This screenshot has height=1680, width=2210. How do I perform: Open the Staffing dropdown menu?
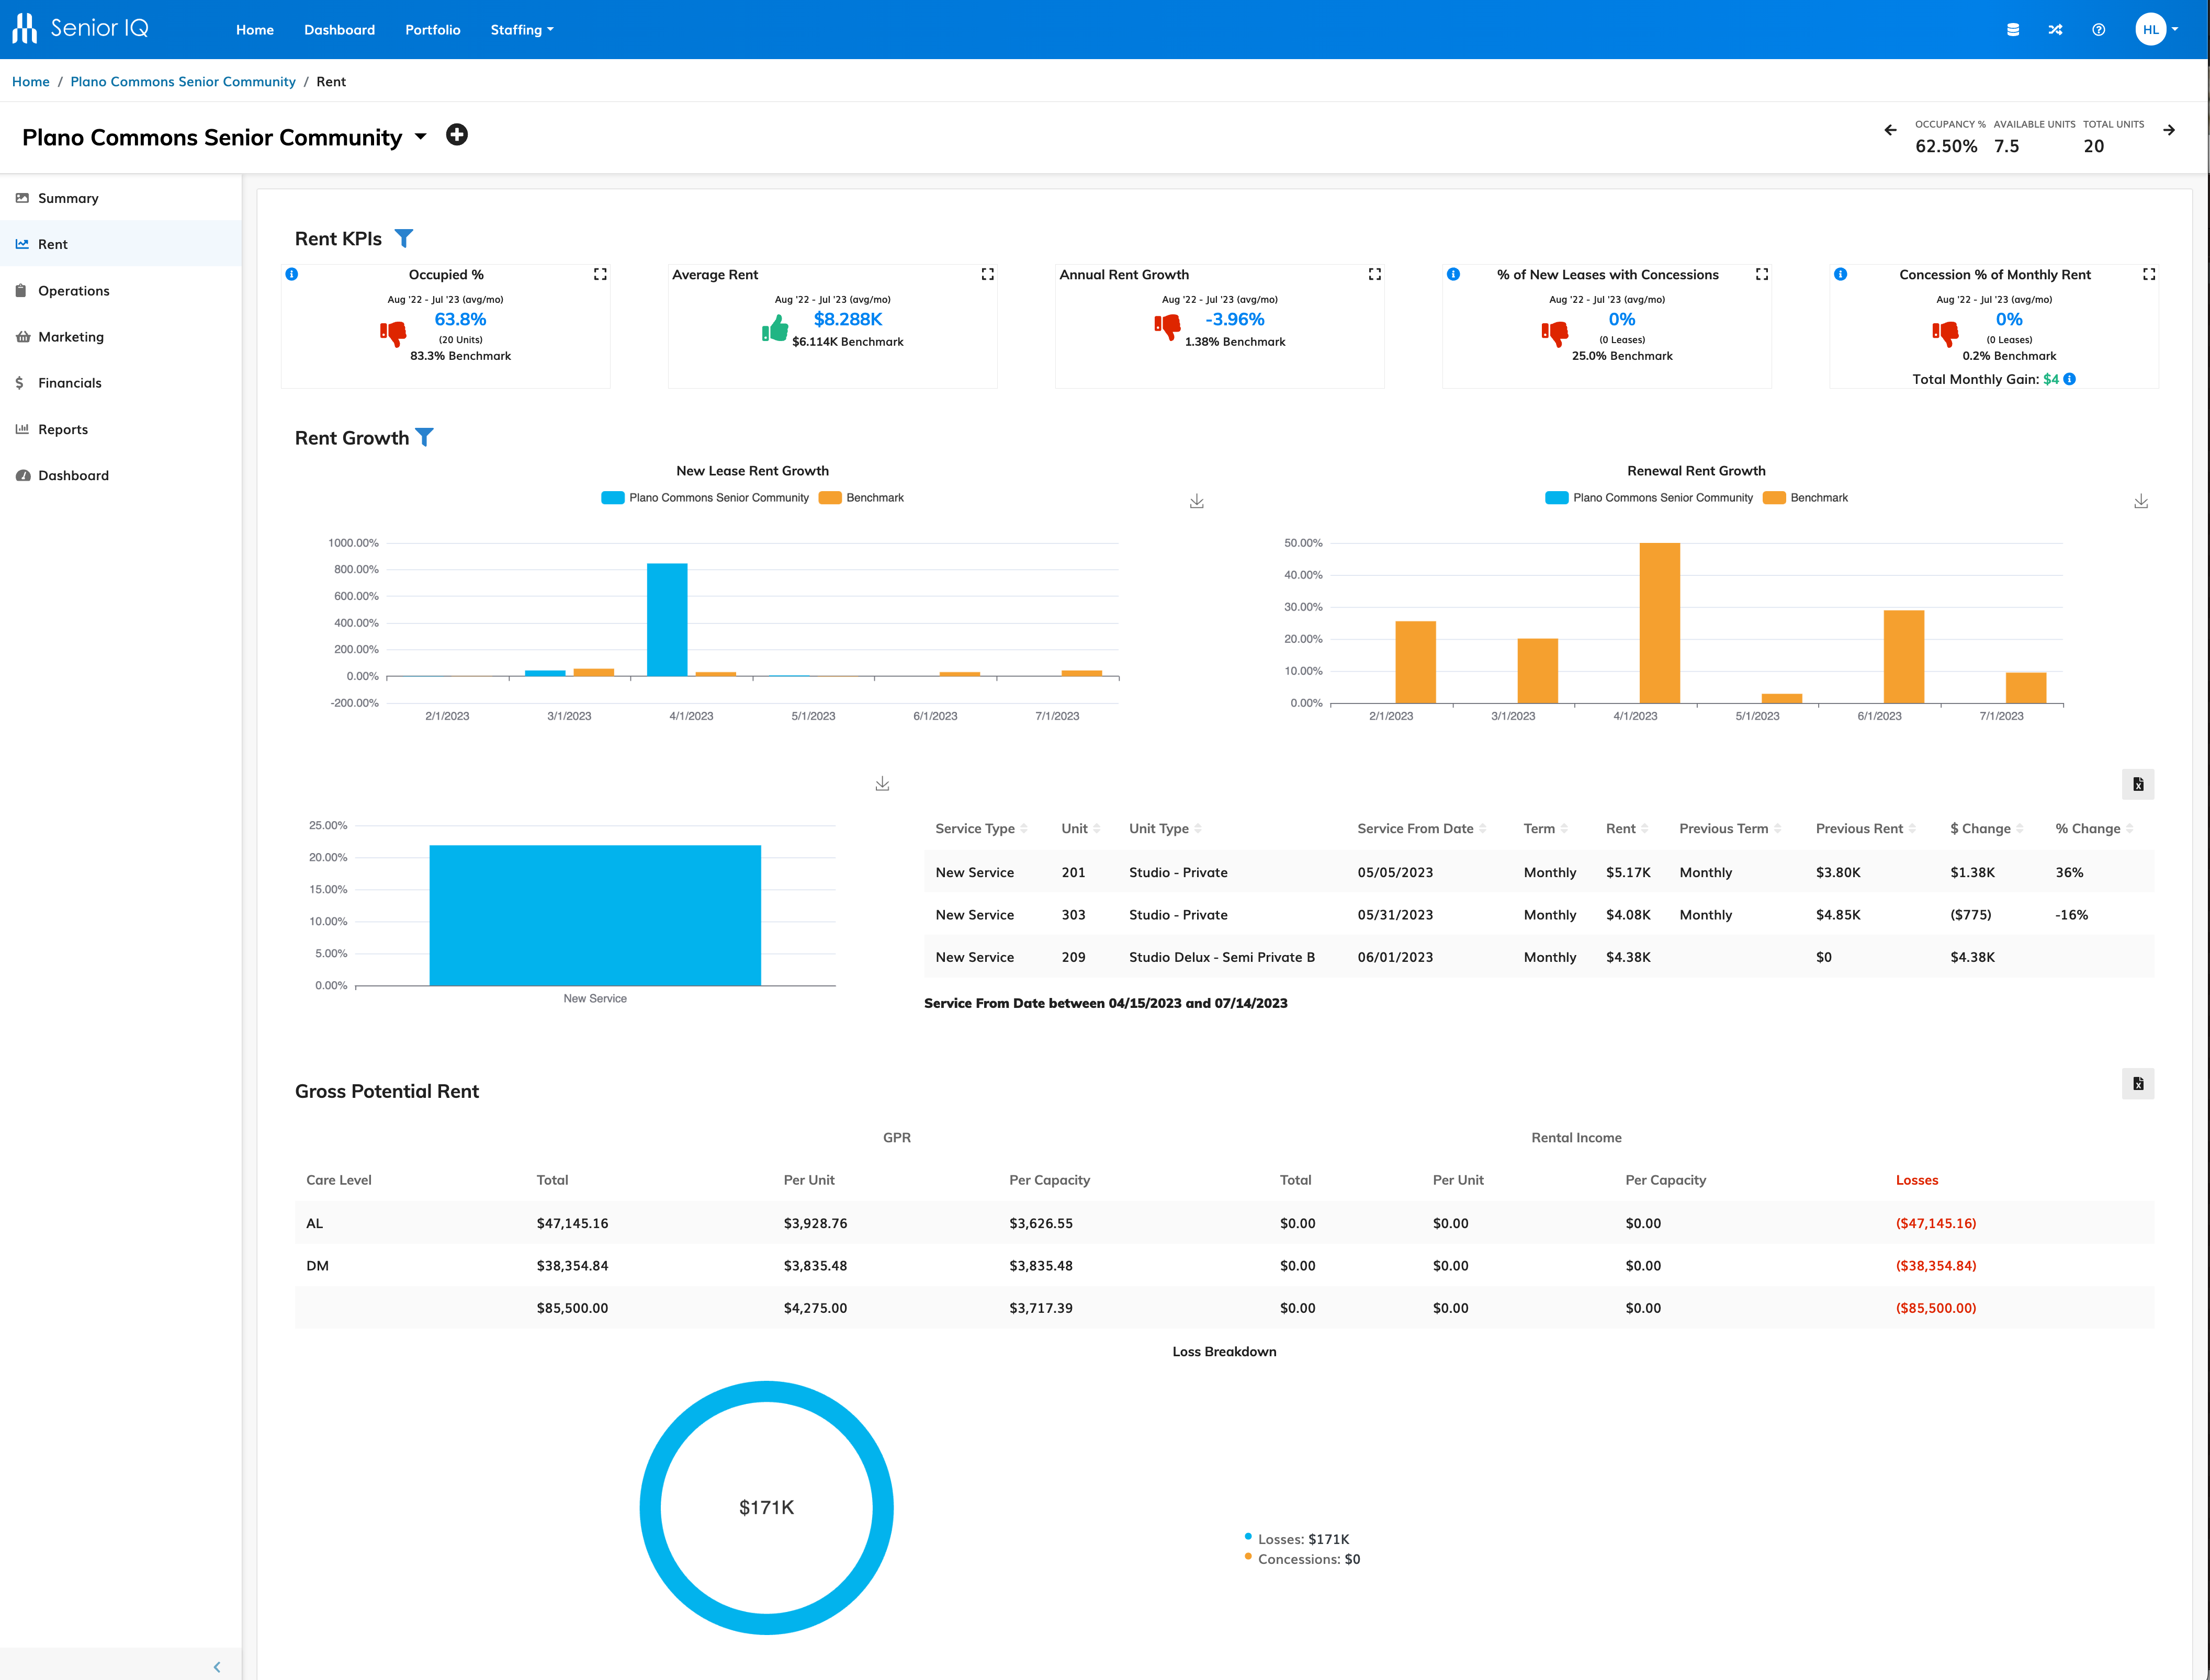pos(521,29)
